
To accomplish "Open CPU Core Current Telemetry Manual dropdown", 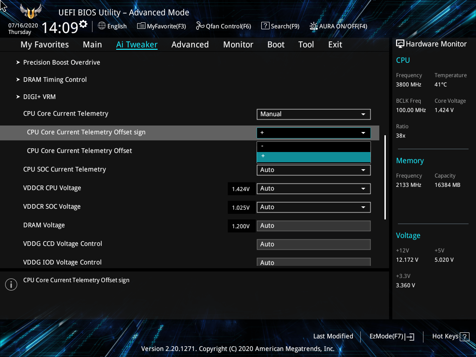I will [x=314, y=114].
